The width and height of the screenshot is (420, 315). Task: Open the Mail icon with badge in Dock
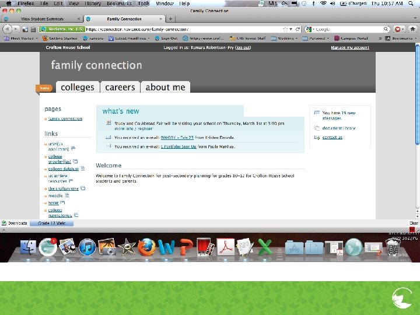pyautogui.click(x=48, y=247)
